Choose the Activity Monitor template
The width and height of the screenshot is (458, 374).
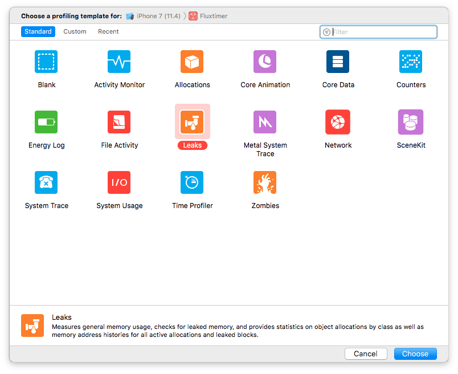tap(119, 61)
